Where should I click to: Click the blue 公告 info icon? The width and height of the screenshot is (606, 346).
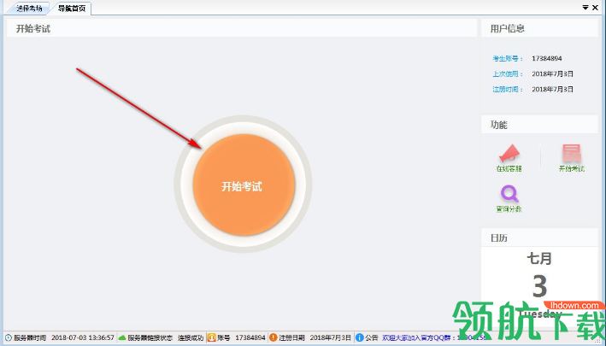pyautogui.click(x=360, y=337)
